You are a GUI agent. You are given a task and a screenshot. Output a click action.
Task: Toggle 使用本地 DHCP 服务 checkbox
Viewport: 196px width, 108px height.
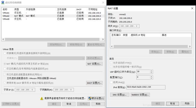pos(5,83)
